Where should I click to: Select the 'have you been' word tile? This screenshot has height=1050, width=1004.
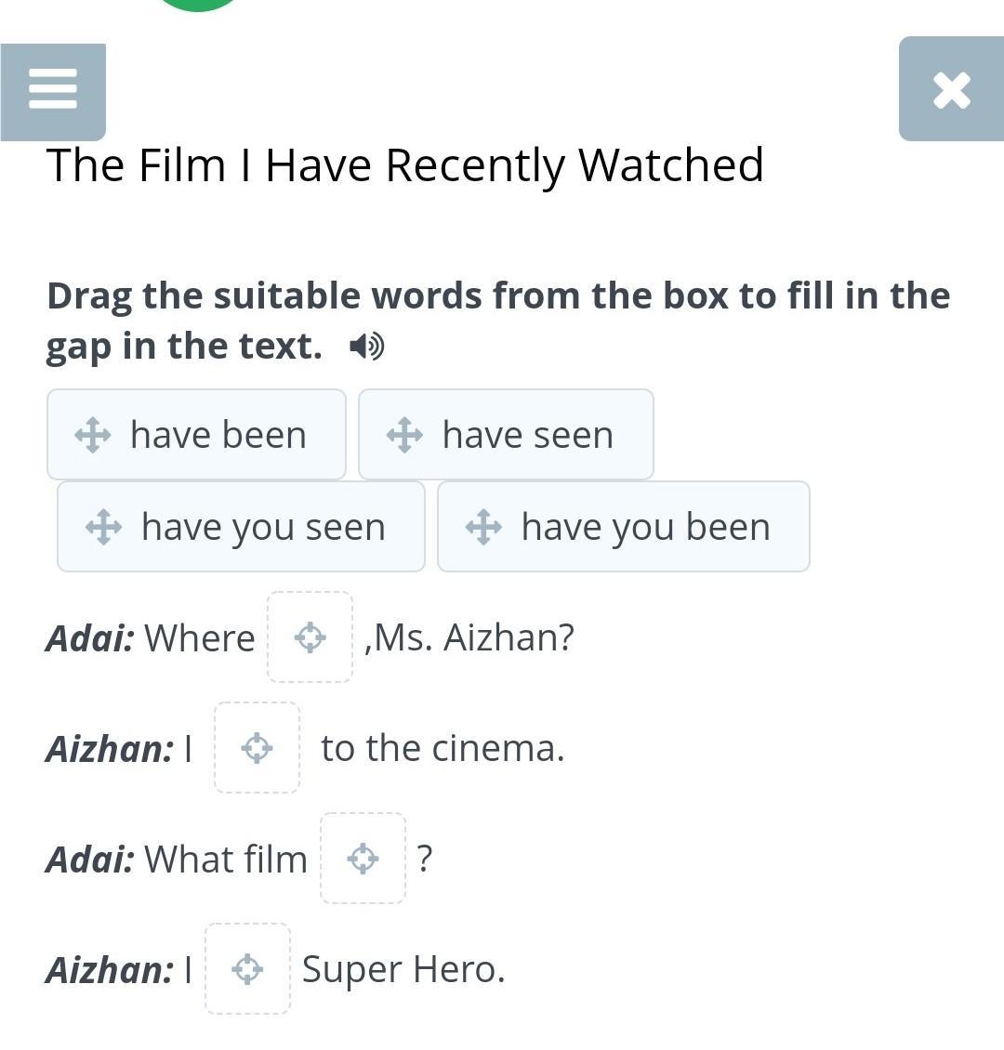tap(624, 526)
